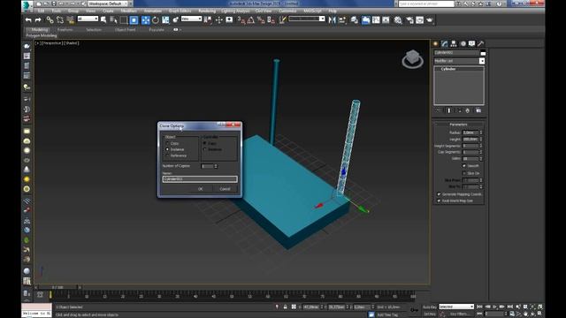Activate the Bind to Space Warp tool
Image resolution: width=566 pixels, height=318 pixels.
[70, 19]
